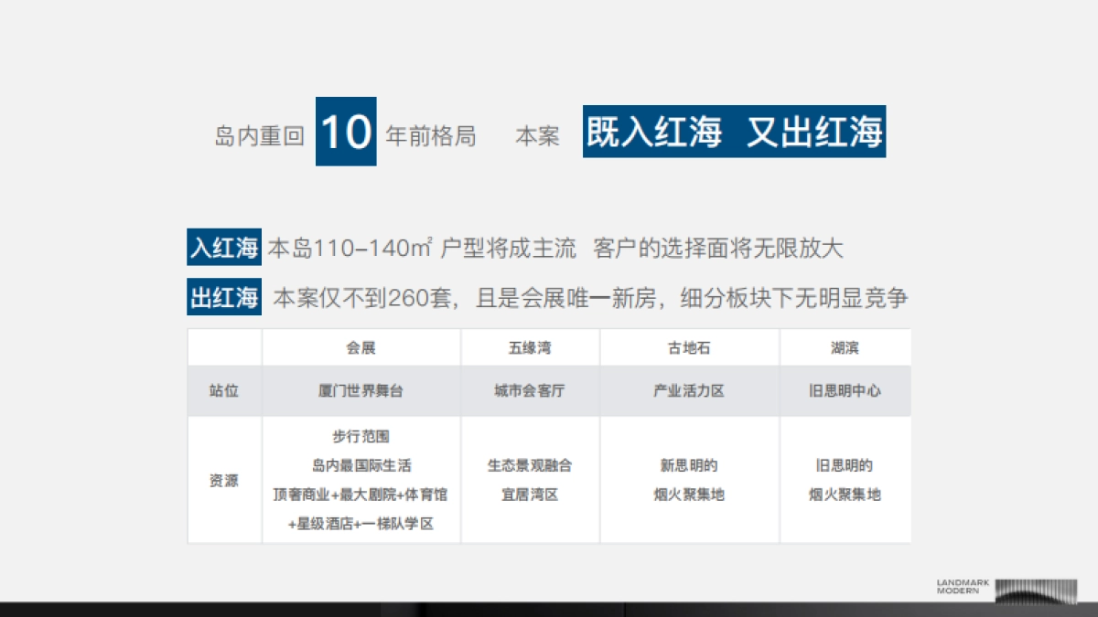The width and height of the screenshot is (1098, 617).
Task: Select the 湖滨 column header
Action: 845,348
